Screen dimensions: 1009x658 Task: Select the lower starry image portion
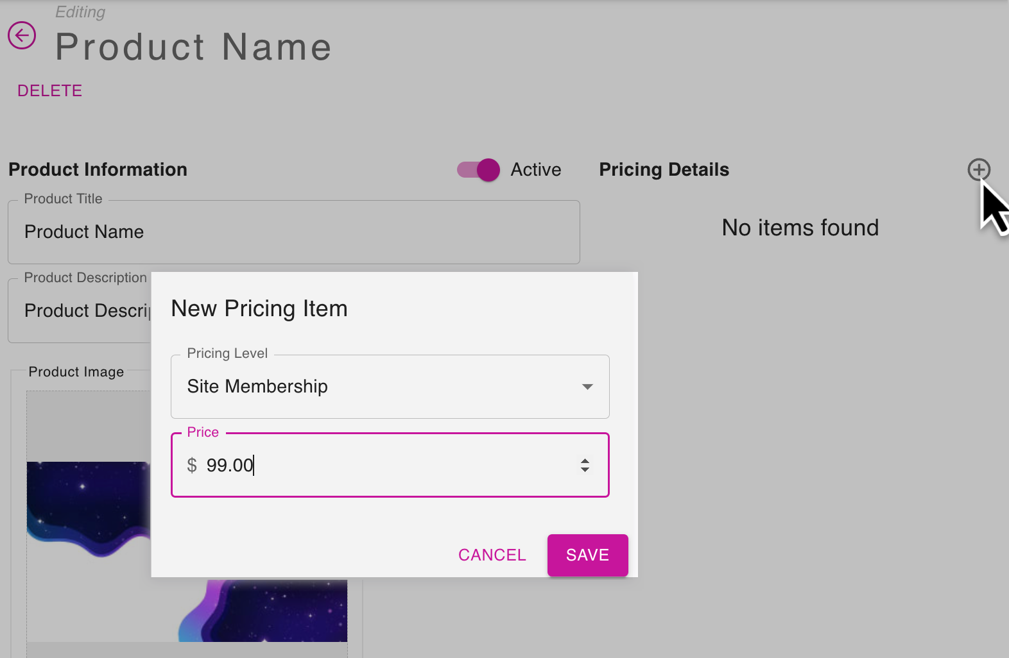pos(263,611)
